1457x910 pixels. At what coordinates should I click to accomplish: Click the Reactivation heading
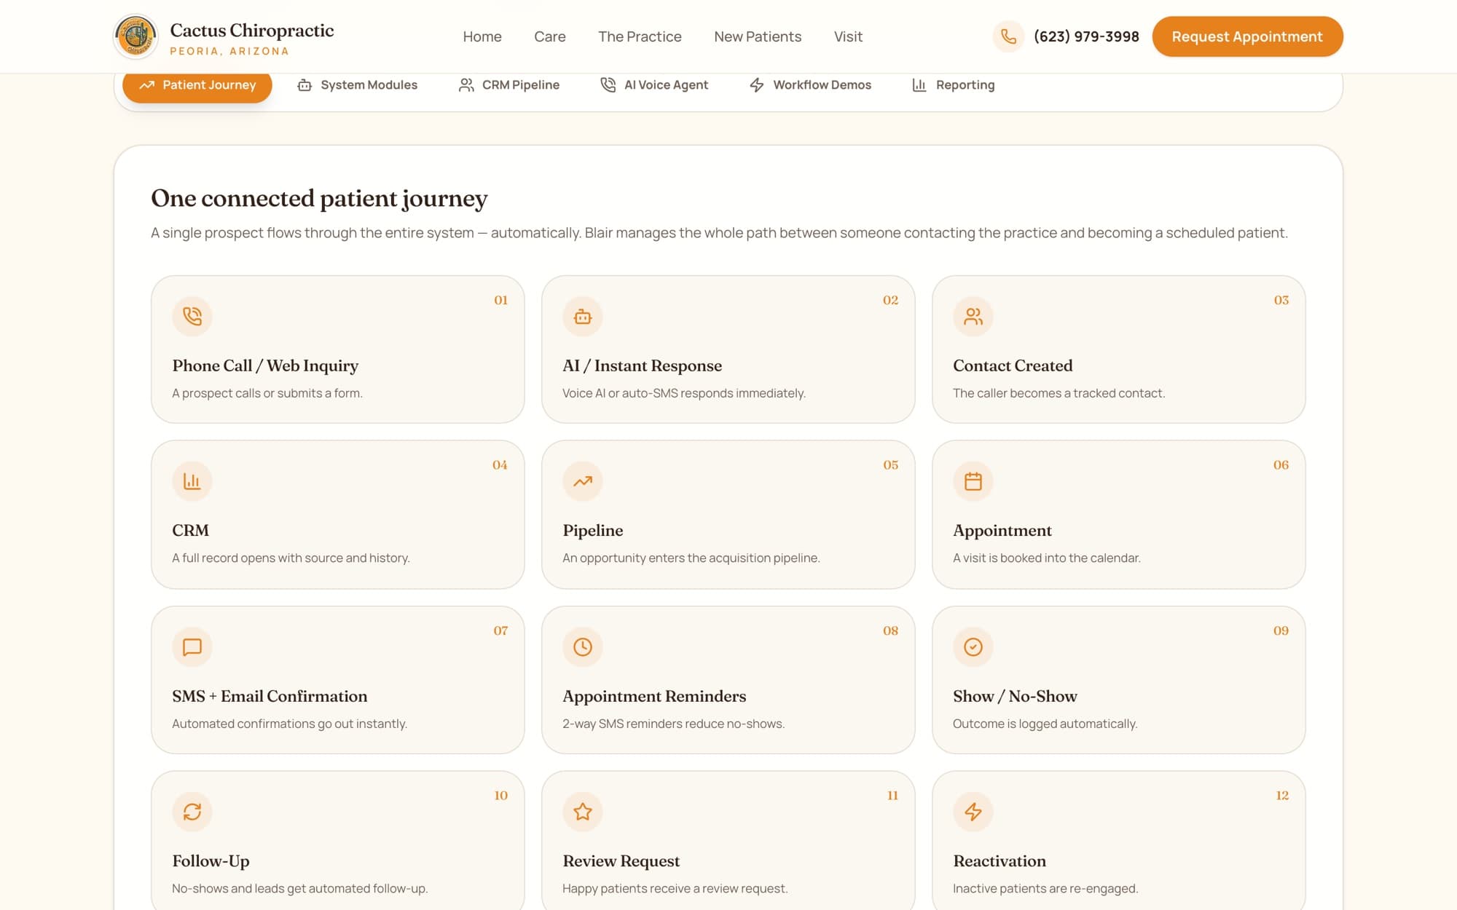(x=1000, y=860)
